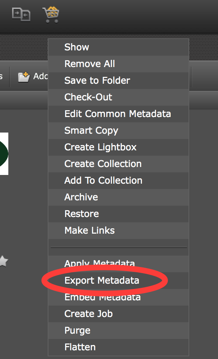Choose Create Job
Screen dimensions: 218x359
coord(118,314)
